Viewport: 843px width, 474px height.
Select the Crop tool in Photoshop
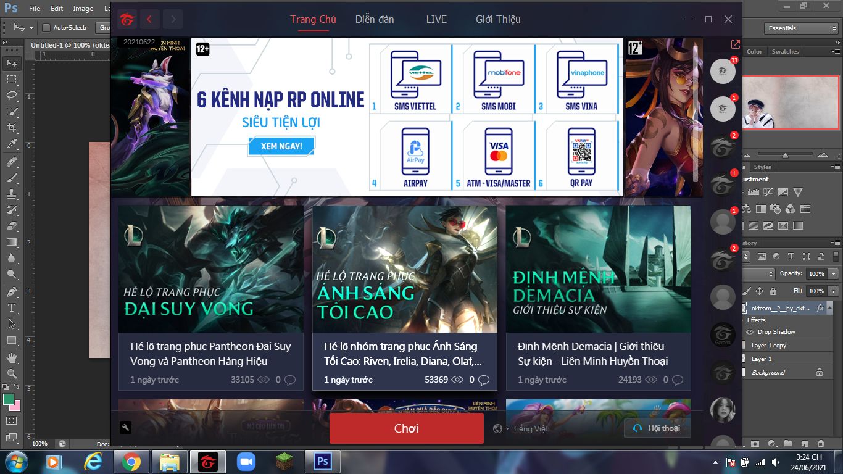coord(12,128)
